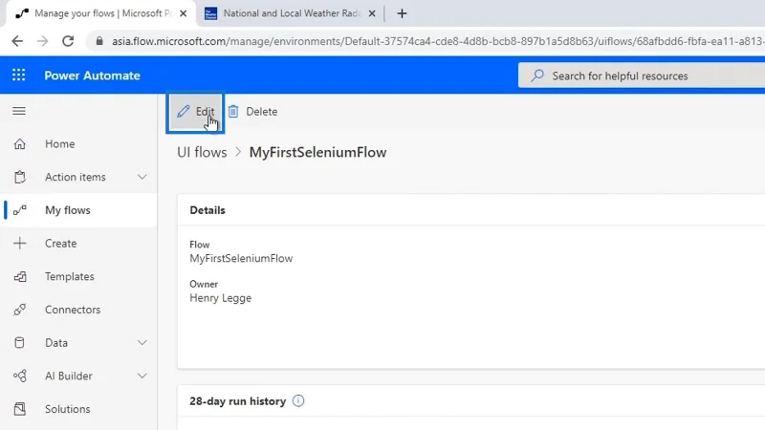
Task: Click the Data cylinder icon
Action: 19,343
